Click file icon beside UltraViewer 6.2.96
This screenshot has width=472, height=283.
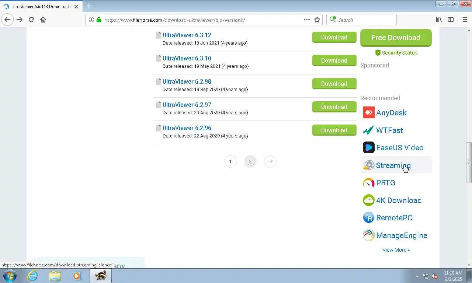coord(158,128)
